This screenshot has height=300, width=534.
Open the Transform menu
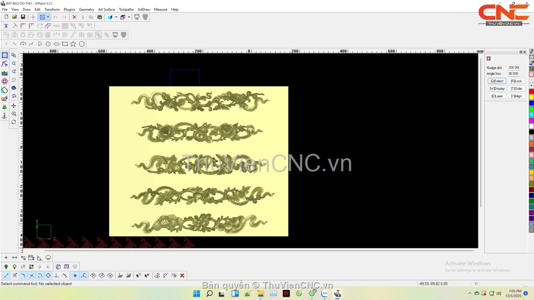52,9
